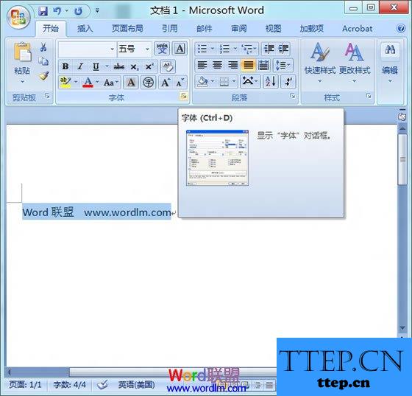
Task: Decrease paragraph indent
Action: (x=269, y=49)
